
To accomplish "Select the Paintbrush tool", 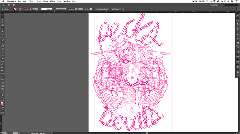I will tap(2, 40).
